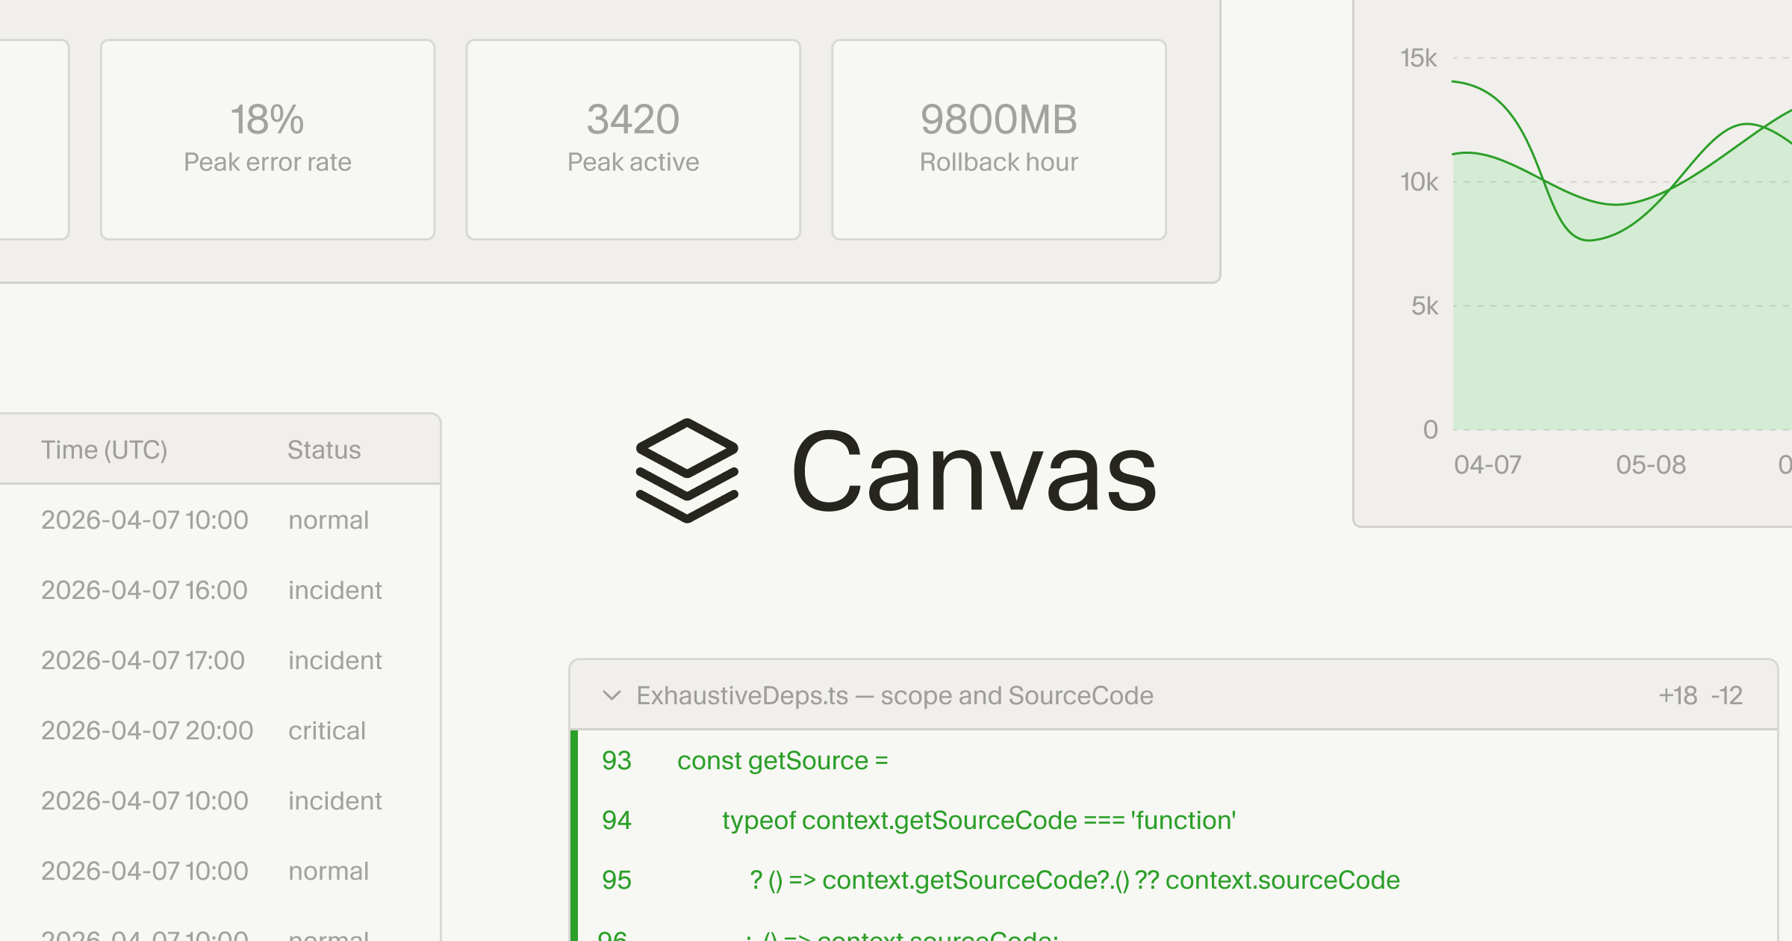
Task: Collapse the ExhaustiveDeps.ts code panel
Action: [x=612, y=695]
